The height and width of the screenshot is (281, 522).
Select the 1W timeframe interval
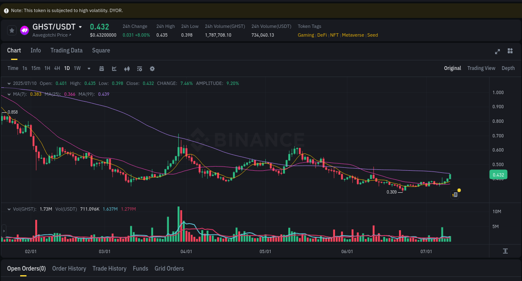pos(77,68)
